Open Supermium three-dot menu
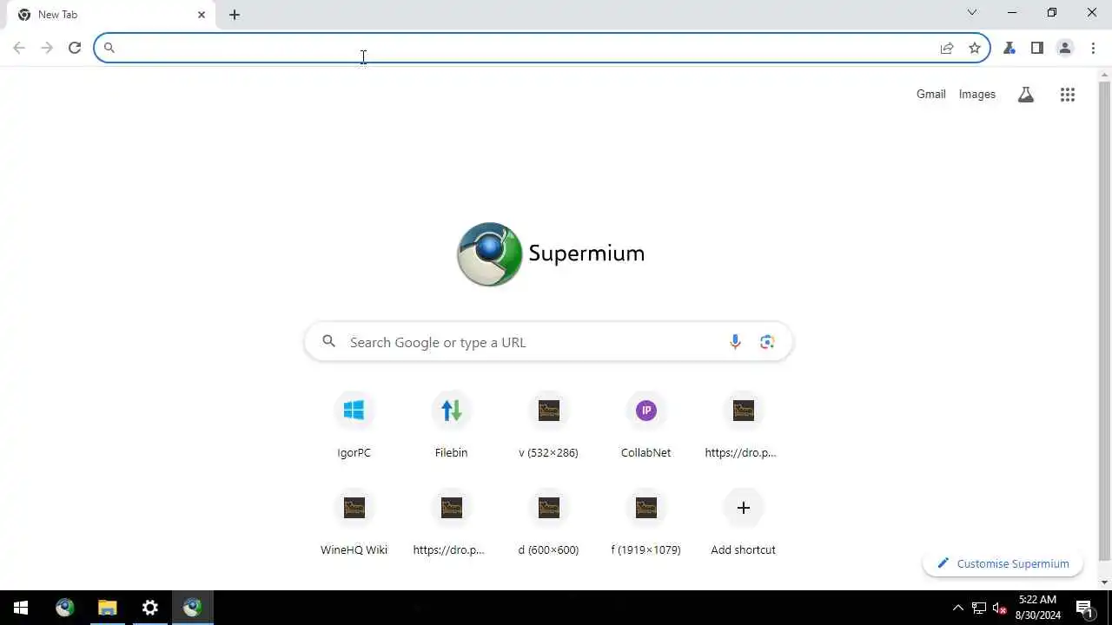The width and height of the screenshot is (1112, 625). 1093,48
